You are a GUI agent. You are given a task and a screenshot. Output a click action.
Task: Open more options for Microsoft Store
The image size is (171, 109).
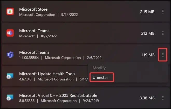tap(163, 12)
